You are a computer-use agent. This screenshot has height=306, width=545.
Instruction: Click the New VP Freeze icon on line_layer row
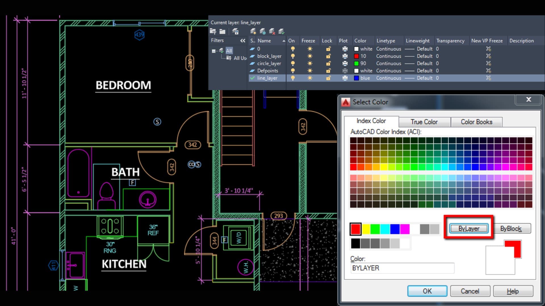click(x=489, y=78)
